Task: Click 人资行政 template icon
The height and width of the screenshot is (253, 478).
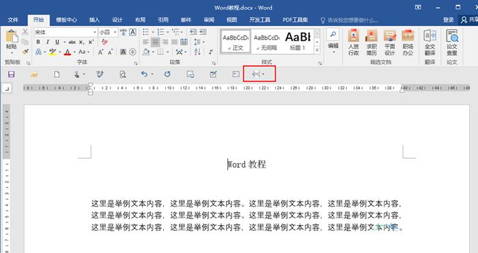Action: (354, 43)
